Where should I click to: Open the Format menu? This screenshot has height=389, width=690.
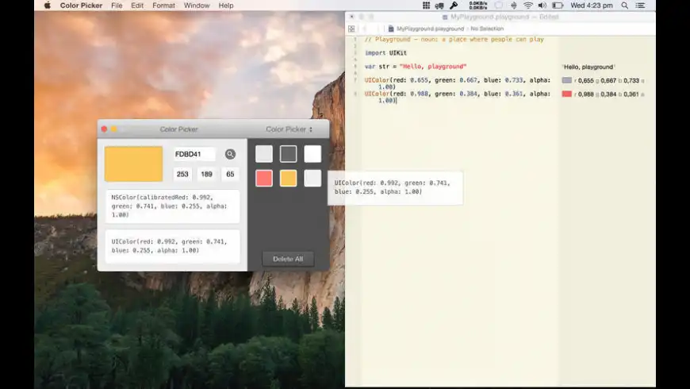pos(163,6)
